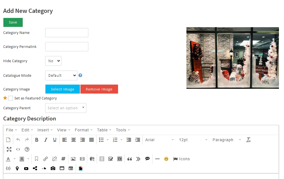Insert a horizontal line
The image size is (284, 179).
point(157,159)
